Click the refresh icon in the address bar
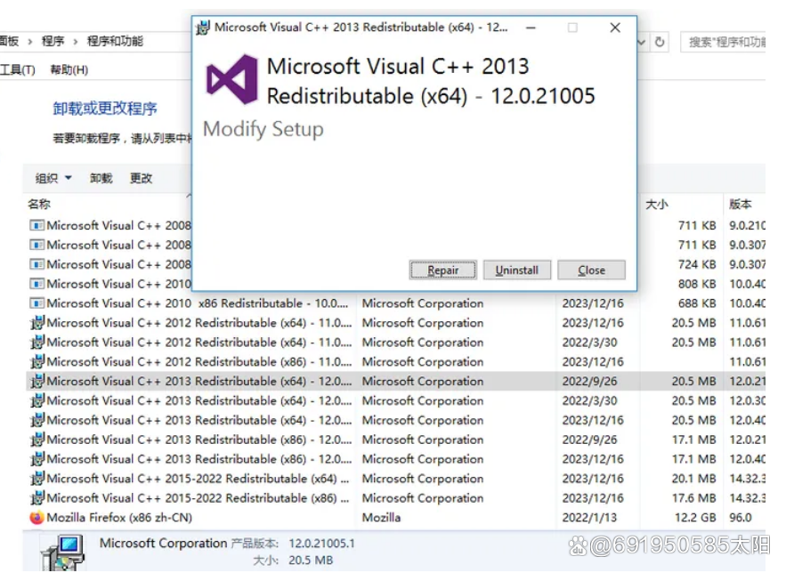Viewport: 786px width, 573px height. 660,42
